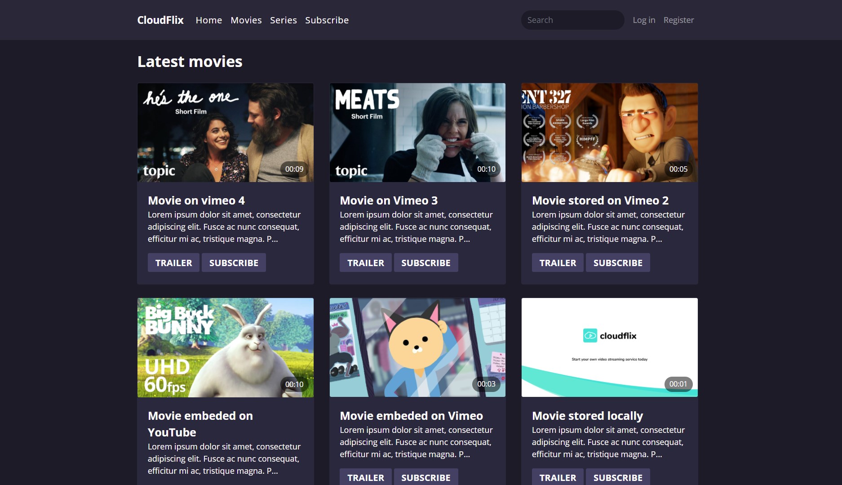The image size is (842, 485).
Task: Subscribe under Movie embeded on Vimeo
Action: coord(426,477)
